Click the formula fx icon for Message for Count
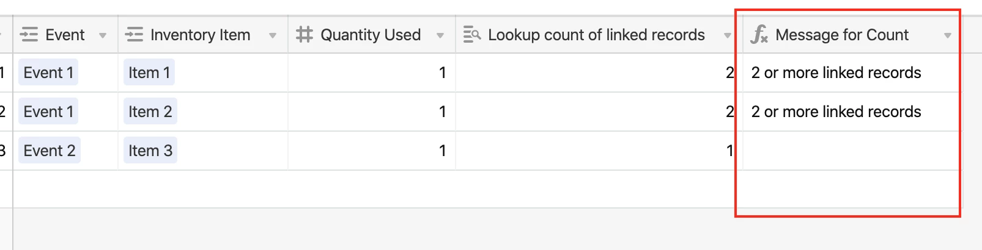982x250 pixels. coord(759,35)
